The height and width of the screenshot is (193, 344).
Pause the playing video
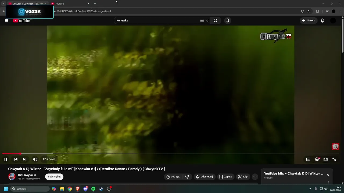(6, 159)
